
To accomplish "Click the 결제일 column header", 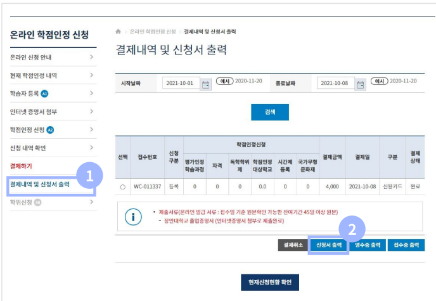I will pos(362,157).
